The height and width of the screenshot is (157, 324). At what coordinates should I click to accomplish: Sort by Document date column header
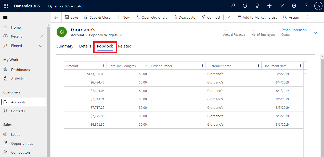275,66
